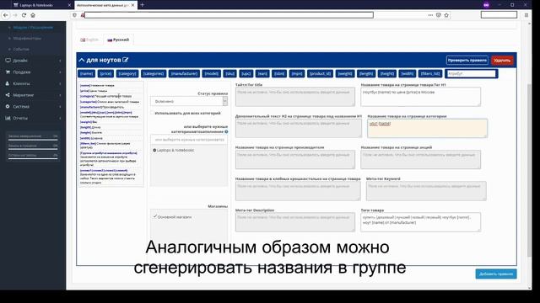The width and height of the screenshot is (540, 303).
Task: Close the Laptops & Notebooks tab
Action: pos(69,5)
